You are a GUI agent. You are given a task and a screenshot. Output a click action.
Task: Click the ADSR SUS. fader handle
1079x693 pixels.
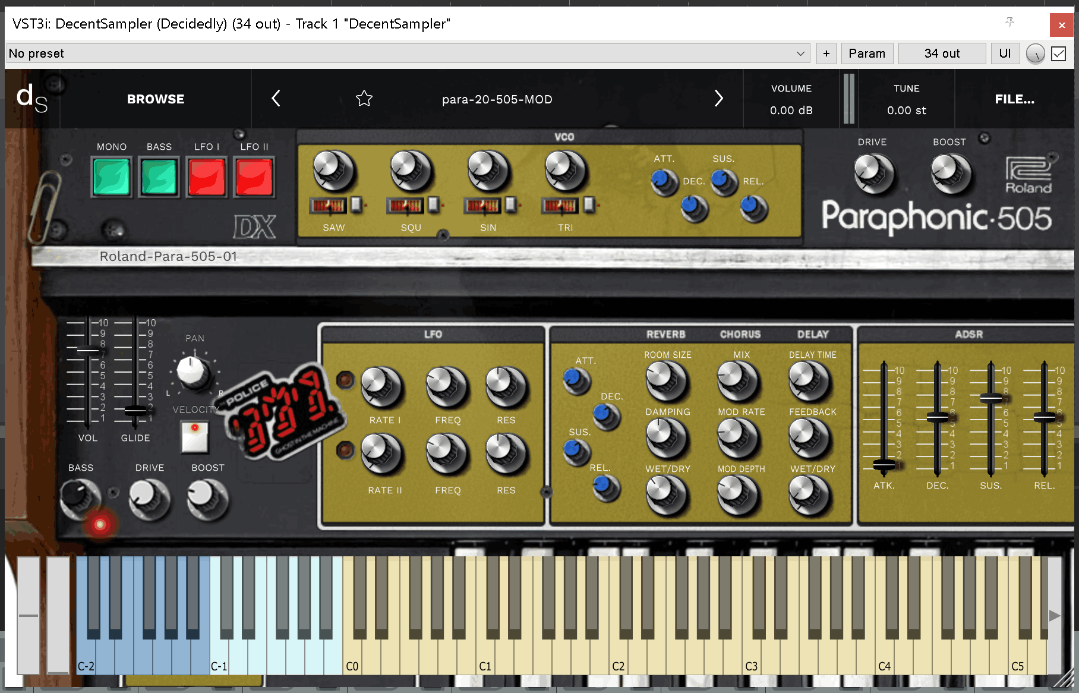coord(990,398)
